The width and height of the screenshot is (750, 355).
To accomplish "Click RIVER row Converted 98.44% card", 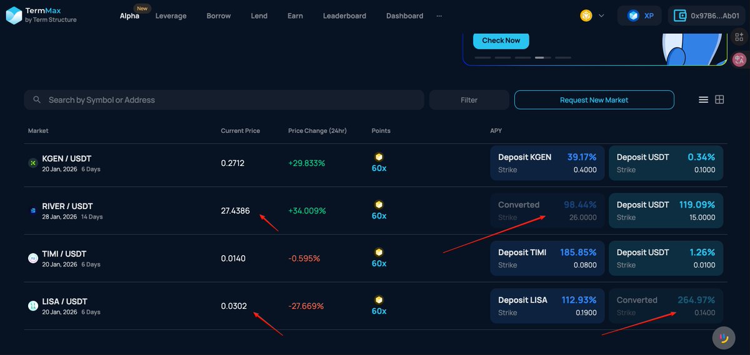I will coord(547,211).
